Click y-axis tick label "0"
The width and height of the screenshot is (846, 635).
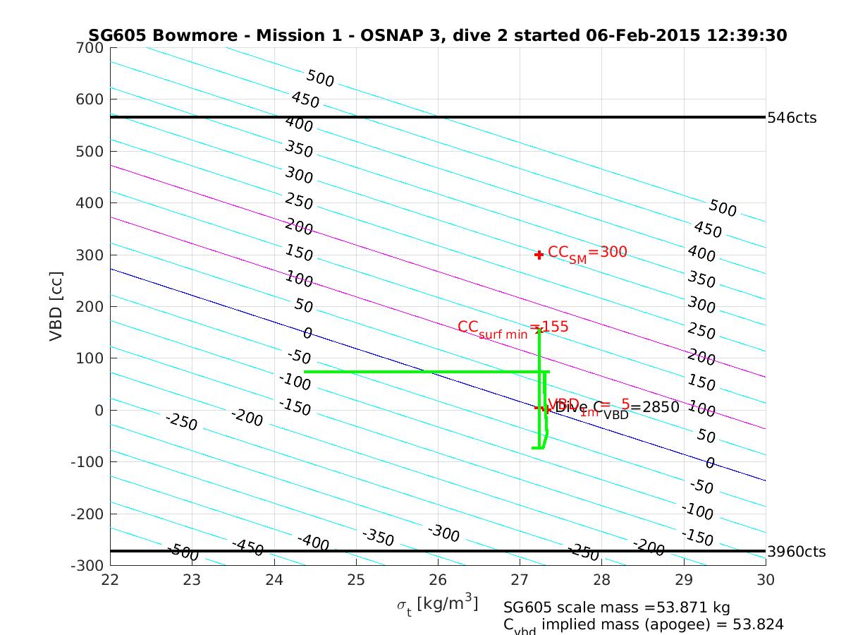point(99,410)
